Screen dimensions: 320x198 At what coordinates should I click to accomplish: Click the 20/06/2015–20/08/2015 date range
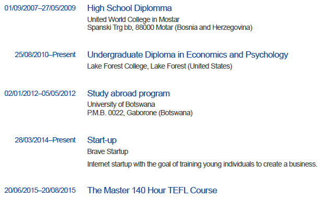pyautogui.click(x=40, y=190)
